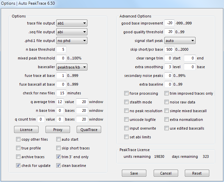This screenshot has width=224, height=182.
Task: Click the n base trim window field
Action: 82,110
